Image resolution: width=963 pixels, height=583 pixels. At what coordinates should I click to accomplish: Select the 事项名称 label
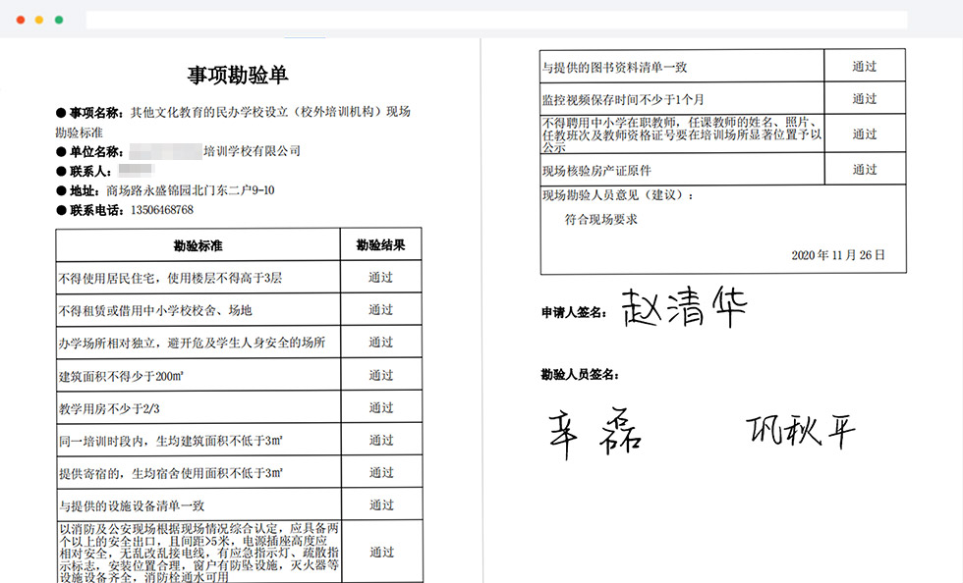[96, 112]
